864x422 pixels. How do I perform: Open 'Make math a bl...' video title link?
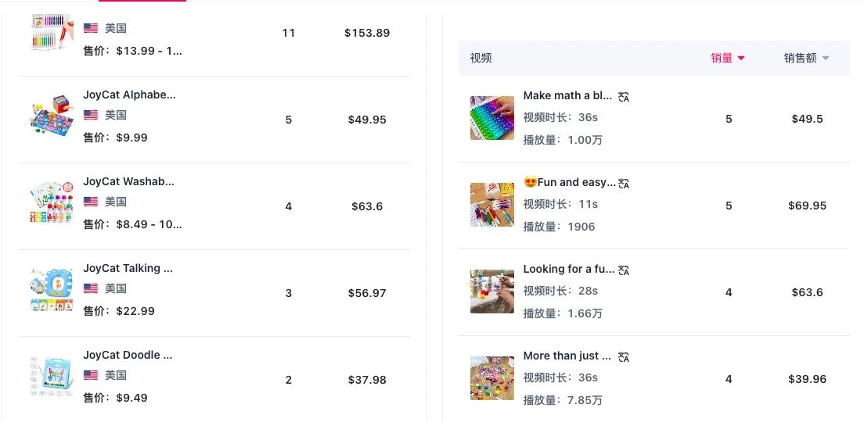[x=567, y=96]
